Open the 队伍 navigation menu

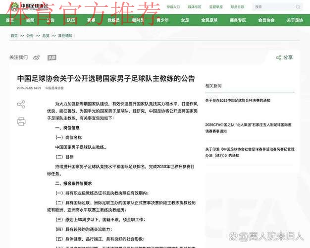71,20
